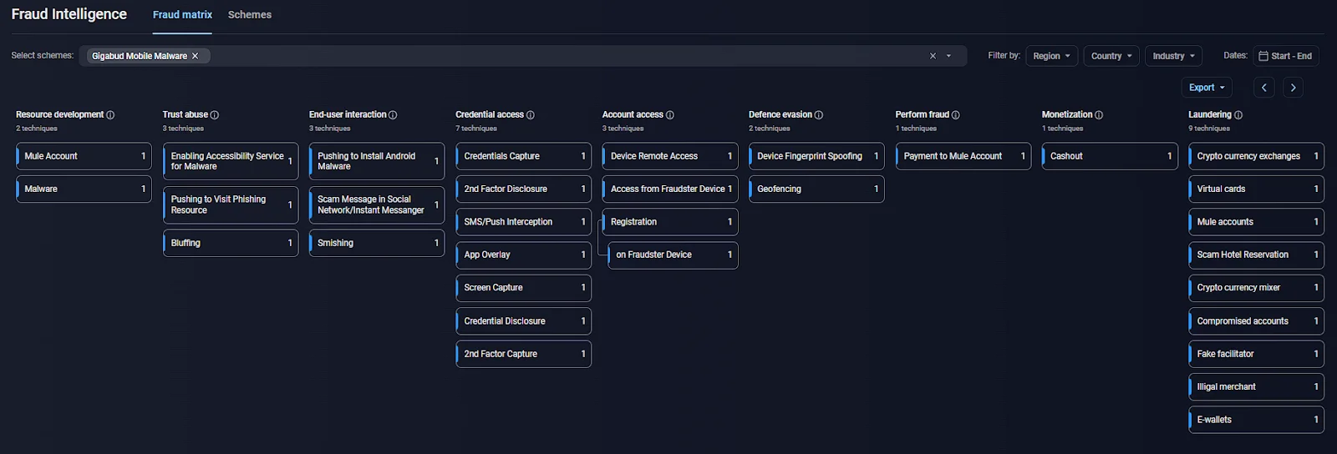1337x454 pixels.
Task: Open Device Fingerprint Spoofing card
Action: [x=816, y=156]
